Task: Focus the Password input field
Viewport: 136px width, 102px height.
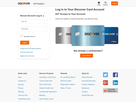Action: pos(34,29)
